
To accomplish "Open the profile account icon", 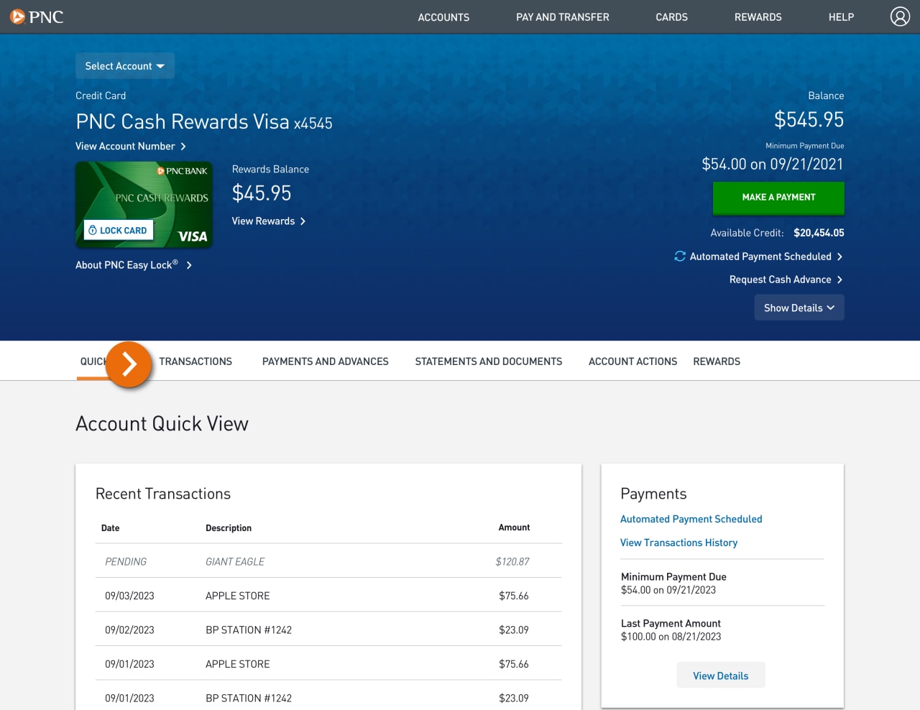I will click(x=900, y=17).
